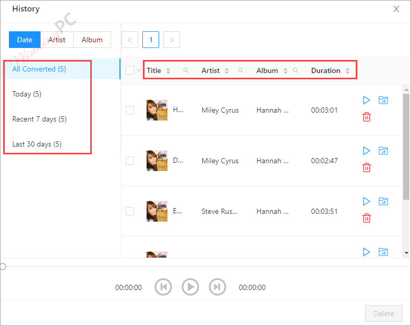
Task: Click album art of 00:03:01 track
Action: [157, 110]
